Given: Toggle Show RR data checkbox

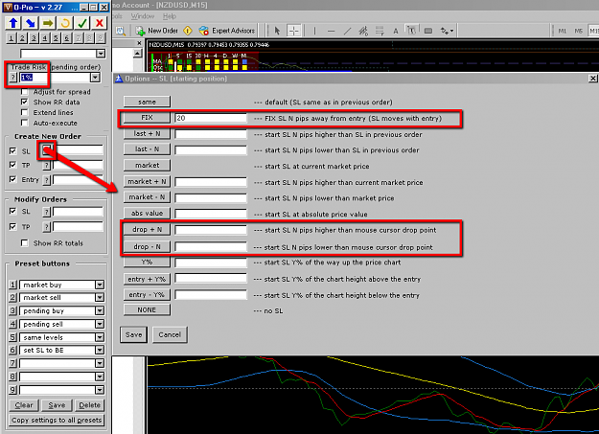Looking at the screenshot, I should click(x=25, y=102).
